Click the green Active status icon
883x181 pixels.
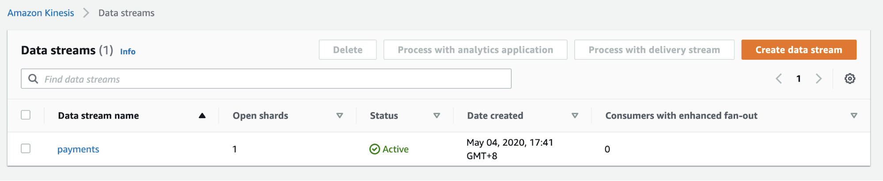pyautogui.click(x=375, y=149)
